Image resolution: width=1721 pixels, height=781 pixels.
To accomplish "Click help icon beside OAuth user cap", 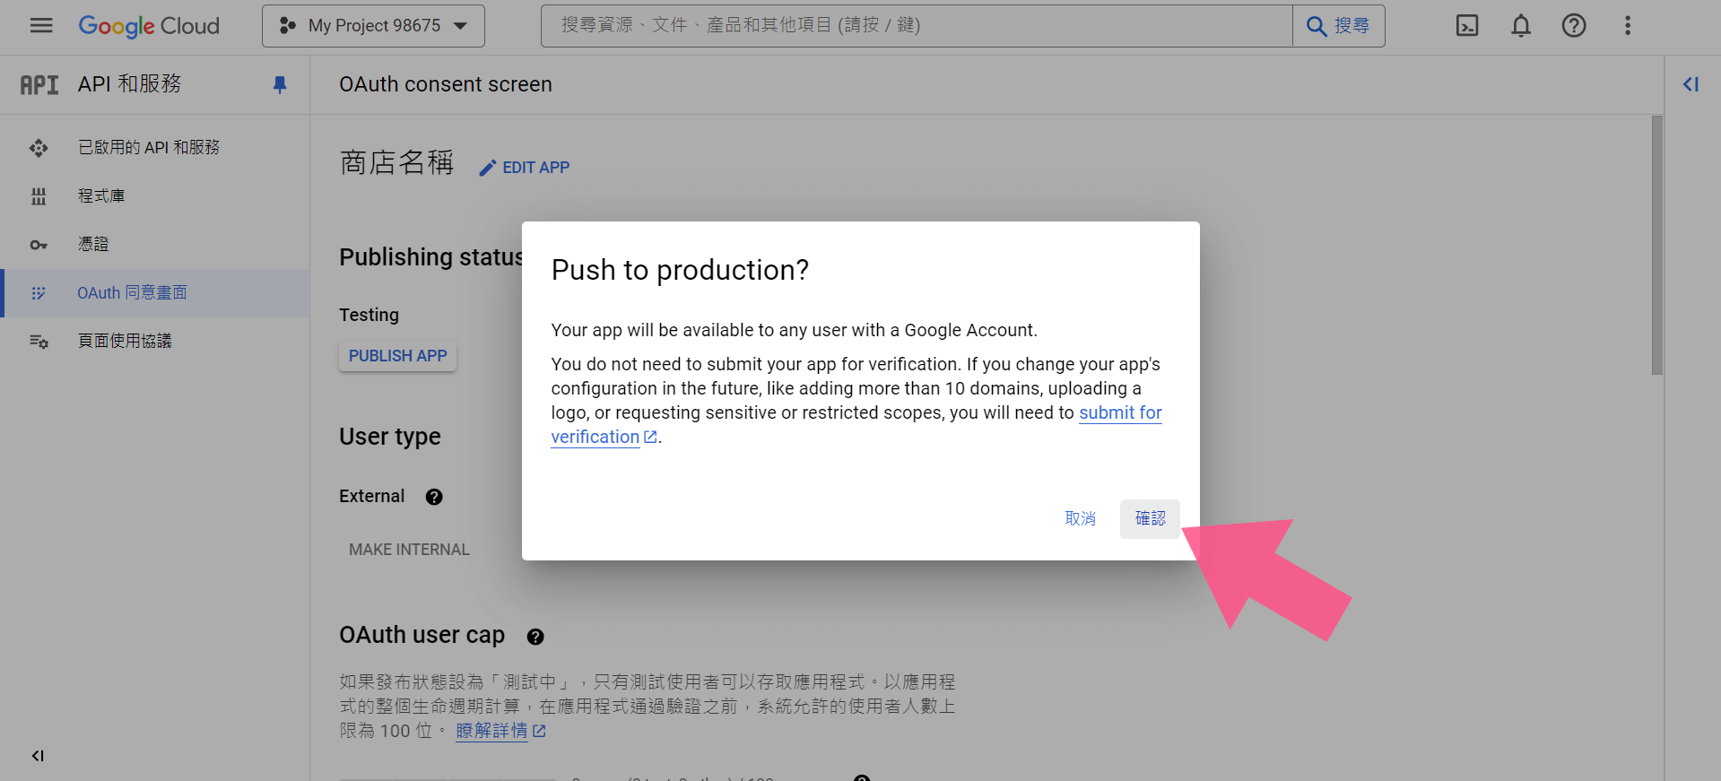I will point(535,637).
